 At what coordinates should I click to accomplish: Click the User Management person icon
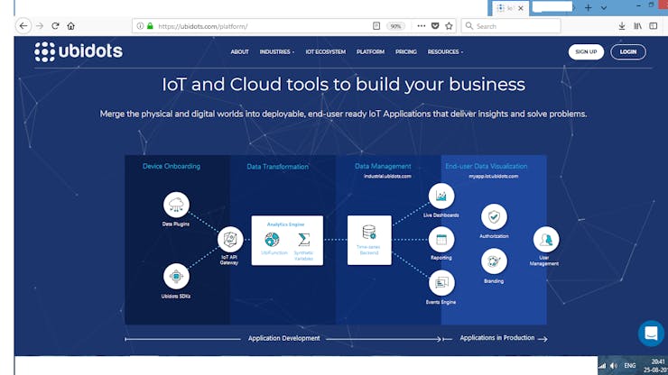[x=546, y=240]
